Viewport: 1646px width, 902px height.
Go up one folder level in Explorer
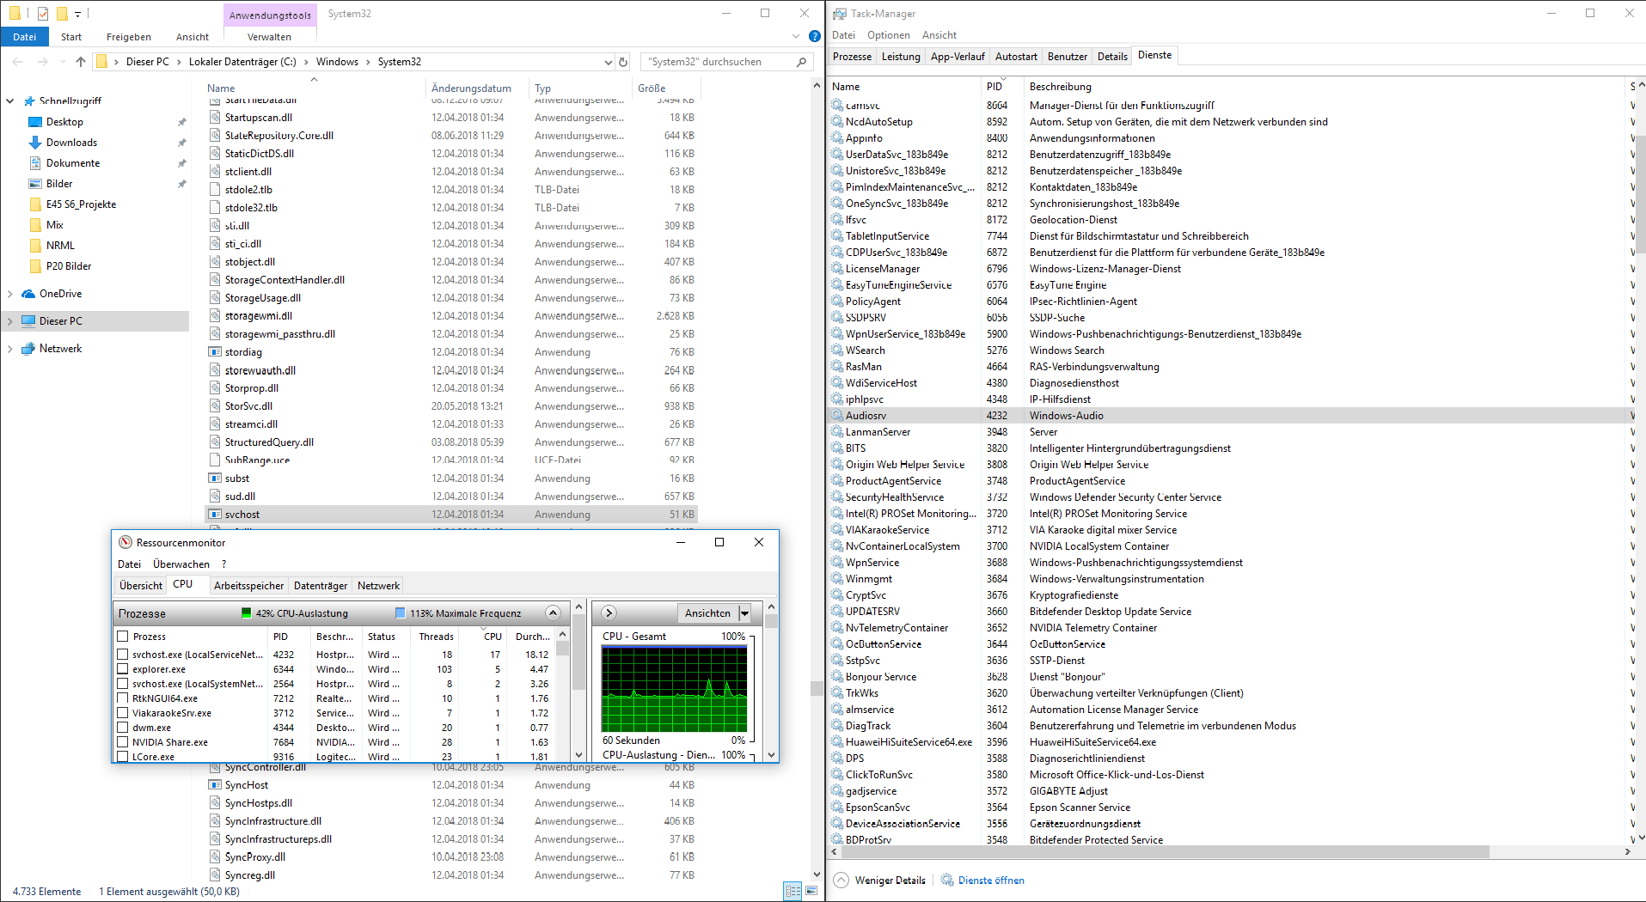click(81, 62)
